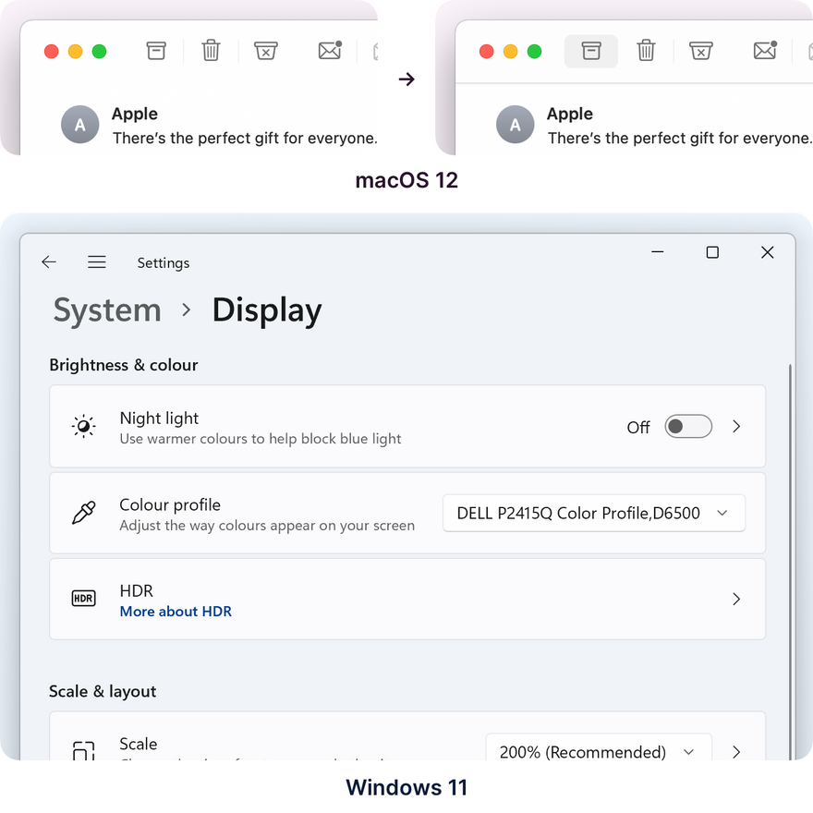Viewport: 813px width, 813px height.
Task: Click Apple sender name in right Mail window
Action: pos(570,114)
